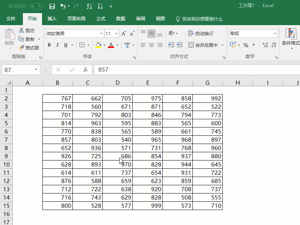Click the increase font size icon

click(124, 34)
